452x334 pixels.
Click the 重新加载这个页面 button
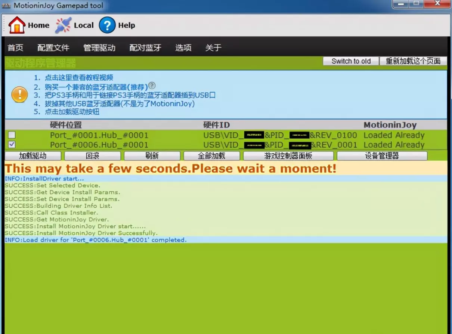pos(413,61)
